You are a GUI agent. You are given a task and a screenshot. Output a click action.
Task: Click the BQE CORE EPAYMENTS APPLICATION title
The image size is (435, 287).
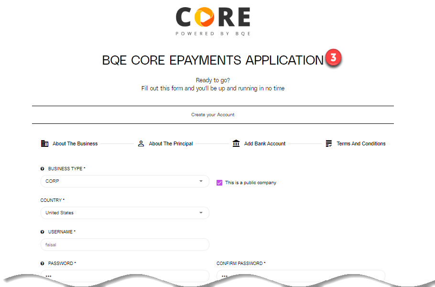coord(213,60)
